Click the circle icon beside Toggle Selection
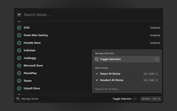The image size is (177, 111). click(x=97, y=59)
